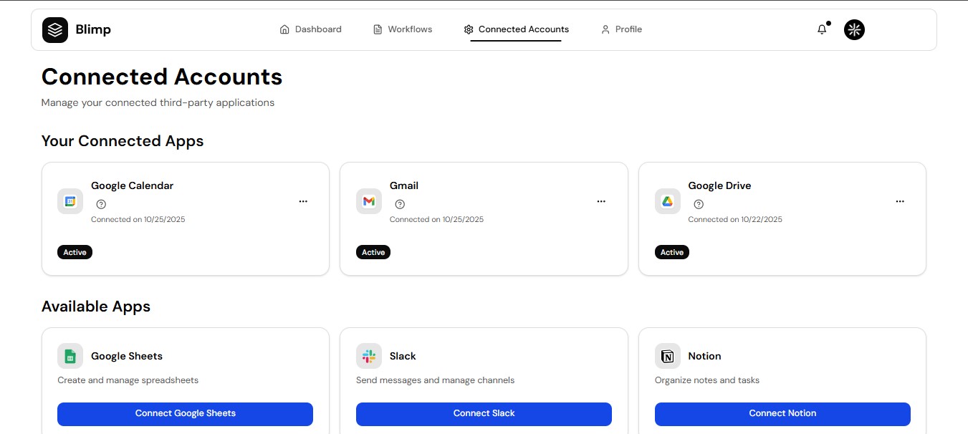Click the Notion app icon
968x434 pixels.
667,356
